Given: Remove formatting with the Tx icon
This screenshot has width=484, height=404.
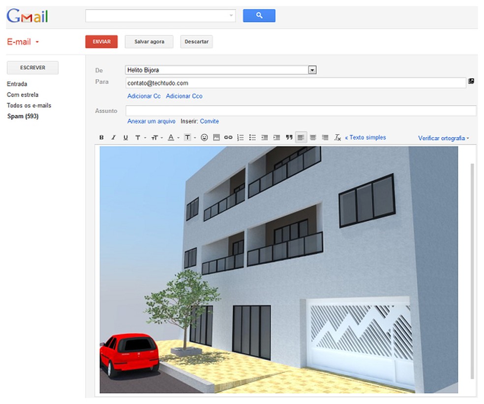Looking at the screenshot, I should coord(337,137).
